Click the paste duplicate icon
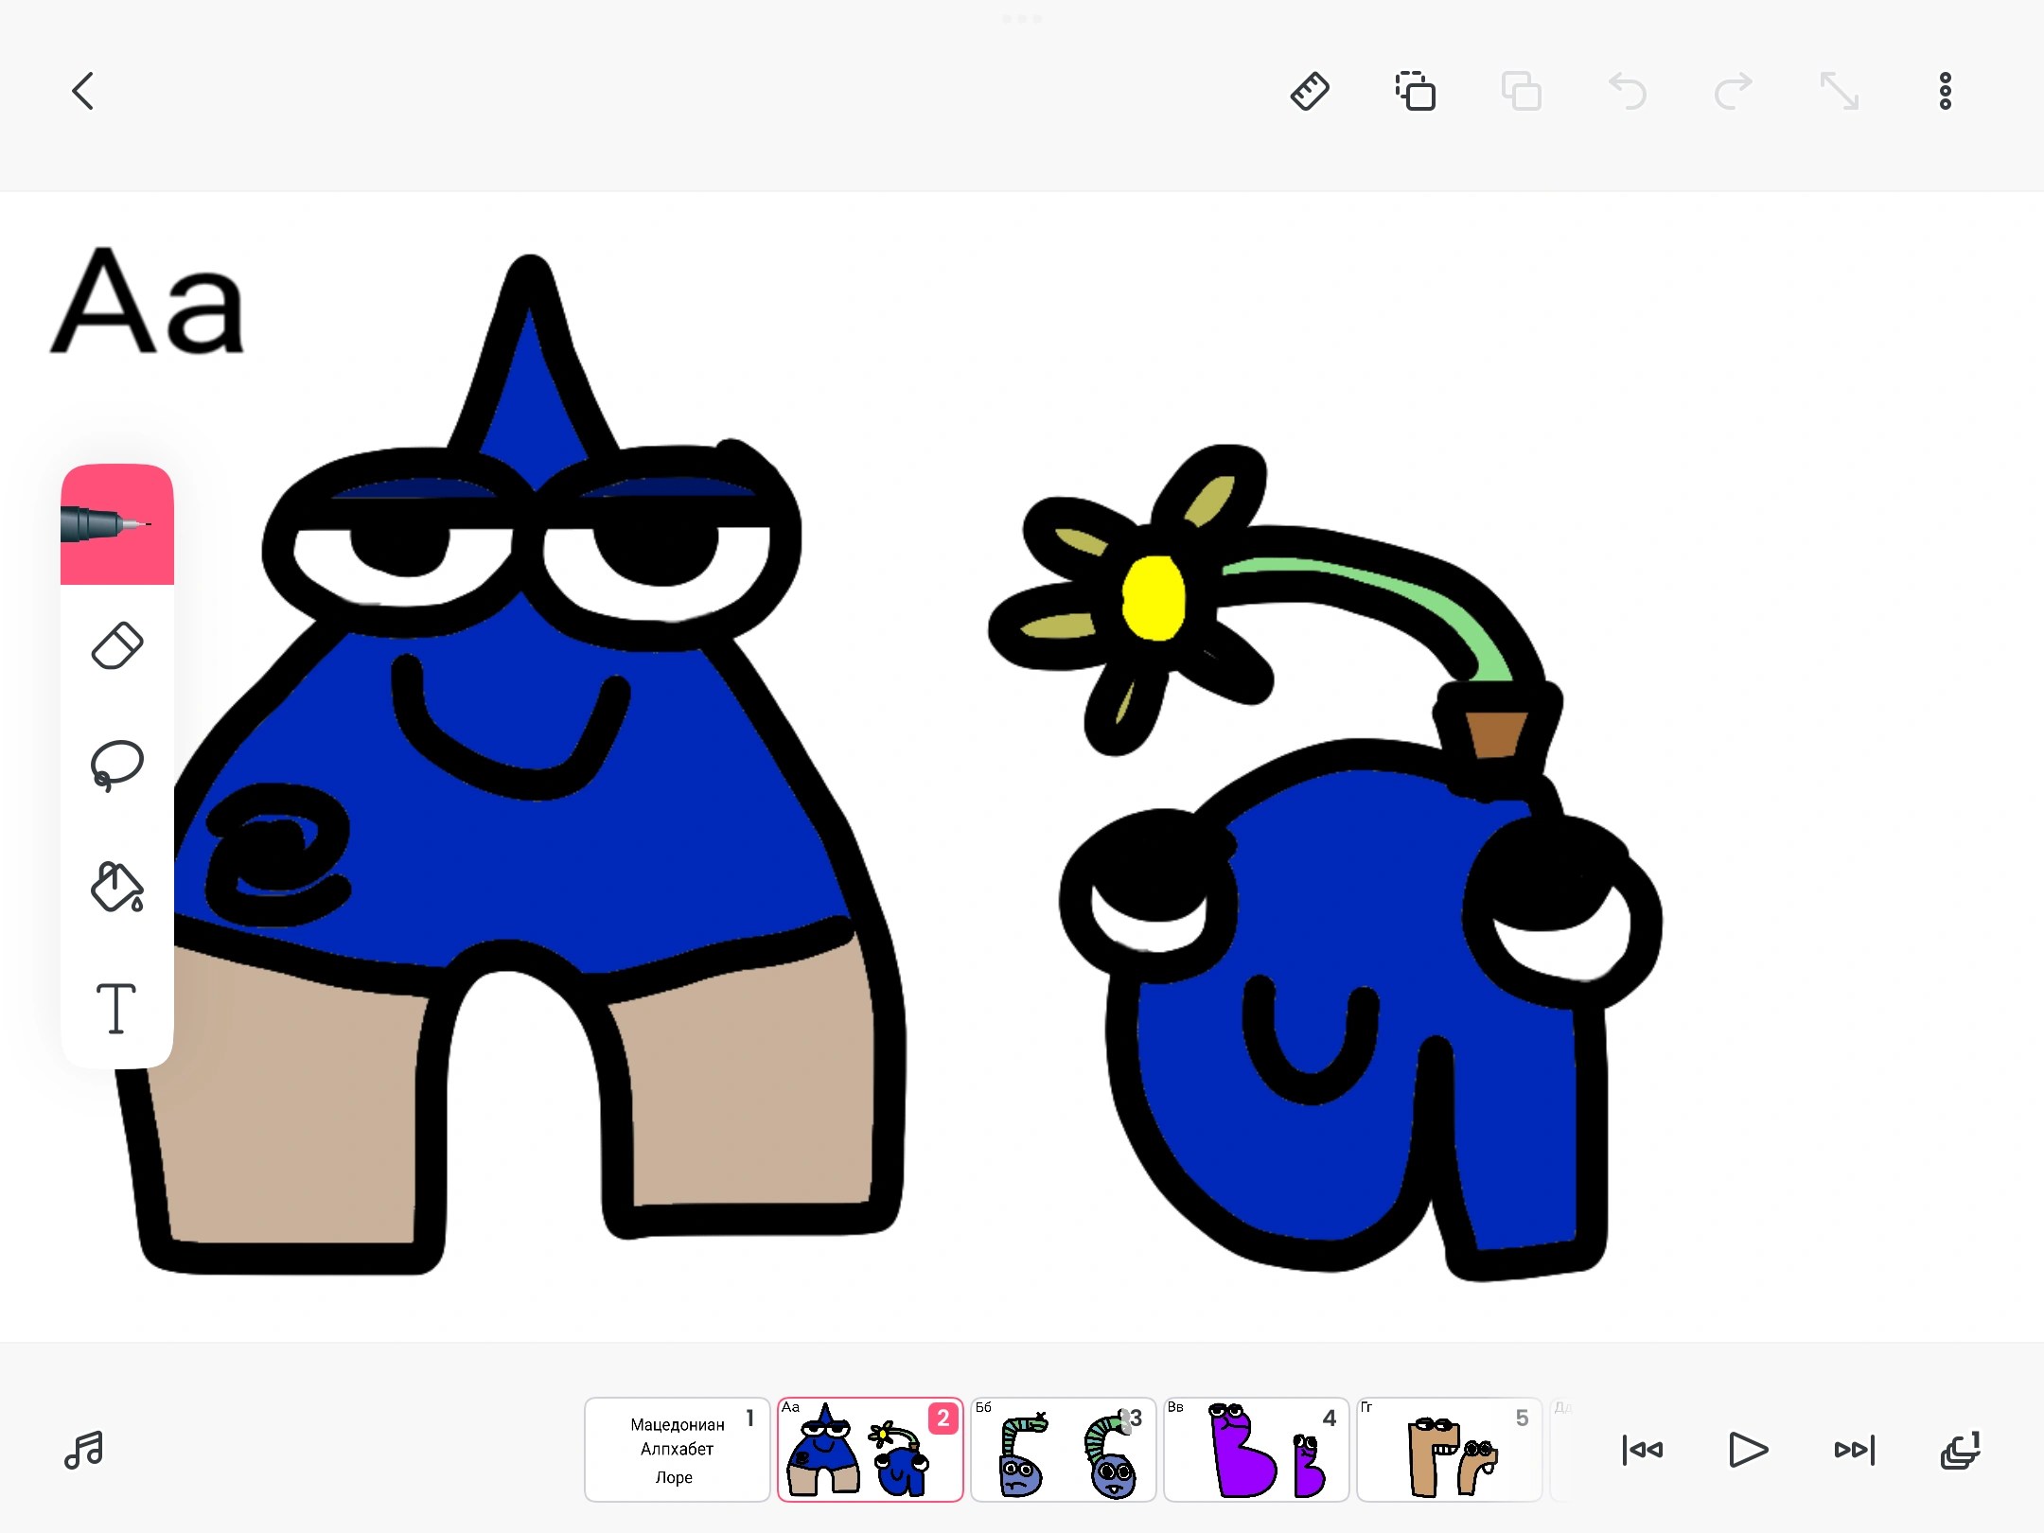 point(1522,92)
